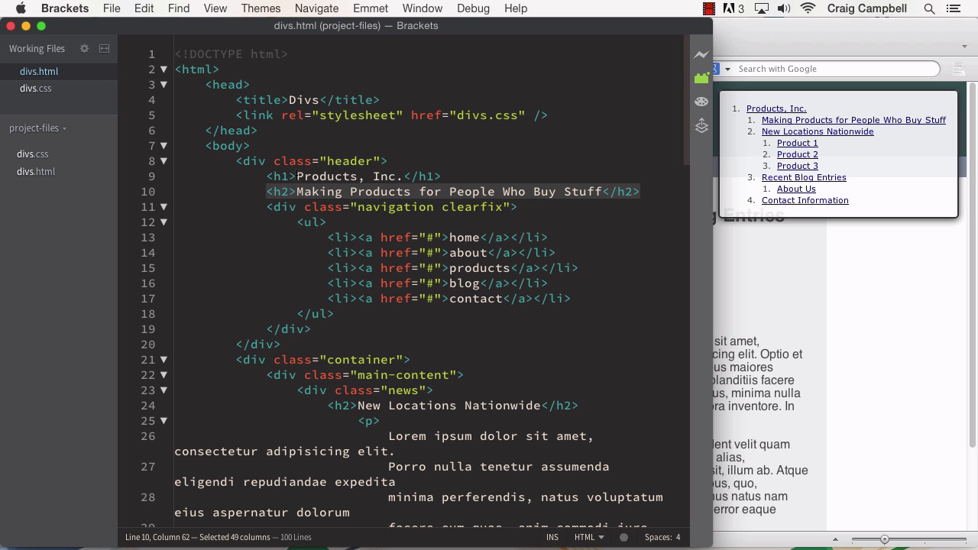Screen dimensions: 978x550
Task: Click the Craig Campbell user menu
Action: tap(867, 8)
